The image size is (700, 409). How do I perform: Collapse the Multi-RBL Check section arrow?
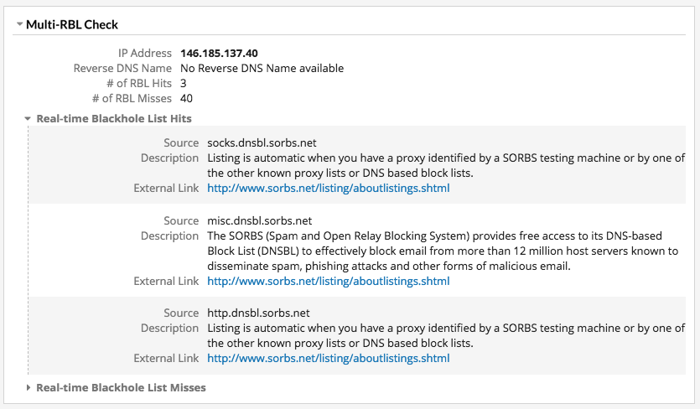pyautogui.click(x=19, y=25)
